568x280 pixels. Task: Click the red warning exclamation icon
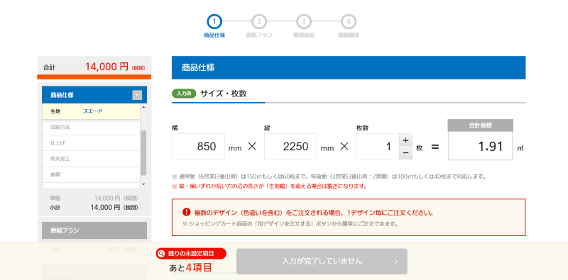[186, 212]
